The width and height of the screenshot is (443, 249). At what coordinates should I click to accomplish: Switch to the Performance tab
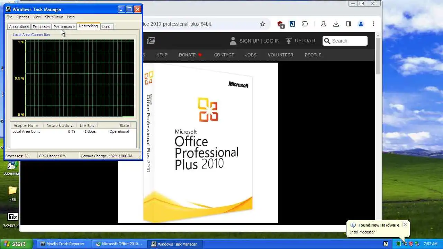coord(64,27)
